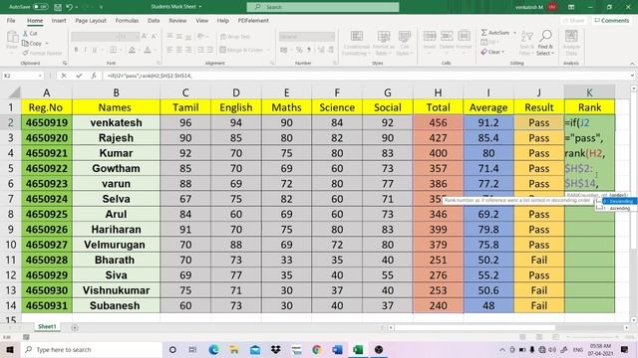This screenshot has width=638, height=358.
Task: Collapse the ribbon with the chevron
Action: pos(632,64)
